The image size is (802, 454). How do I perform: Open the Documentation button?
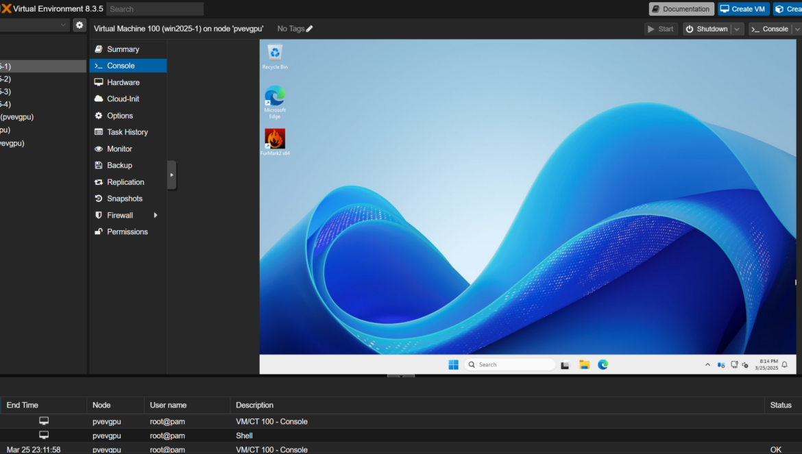[x=681, y=9]
